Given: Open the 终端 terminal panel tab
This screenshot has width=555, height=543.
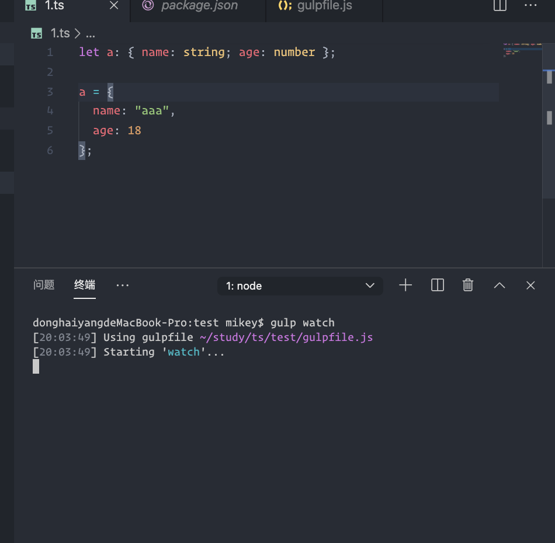Looking at the screenshot, I should (x=85, y=285).
